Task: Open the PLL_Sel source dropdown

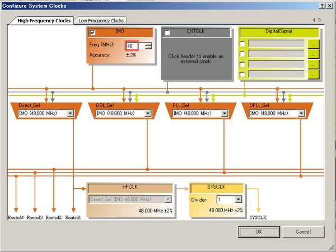Action: pos(224,114)
